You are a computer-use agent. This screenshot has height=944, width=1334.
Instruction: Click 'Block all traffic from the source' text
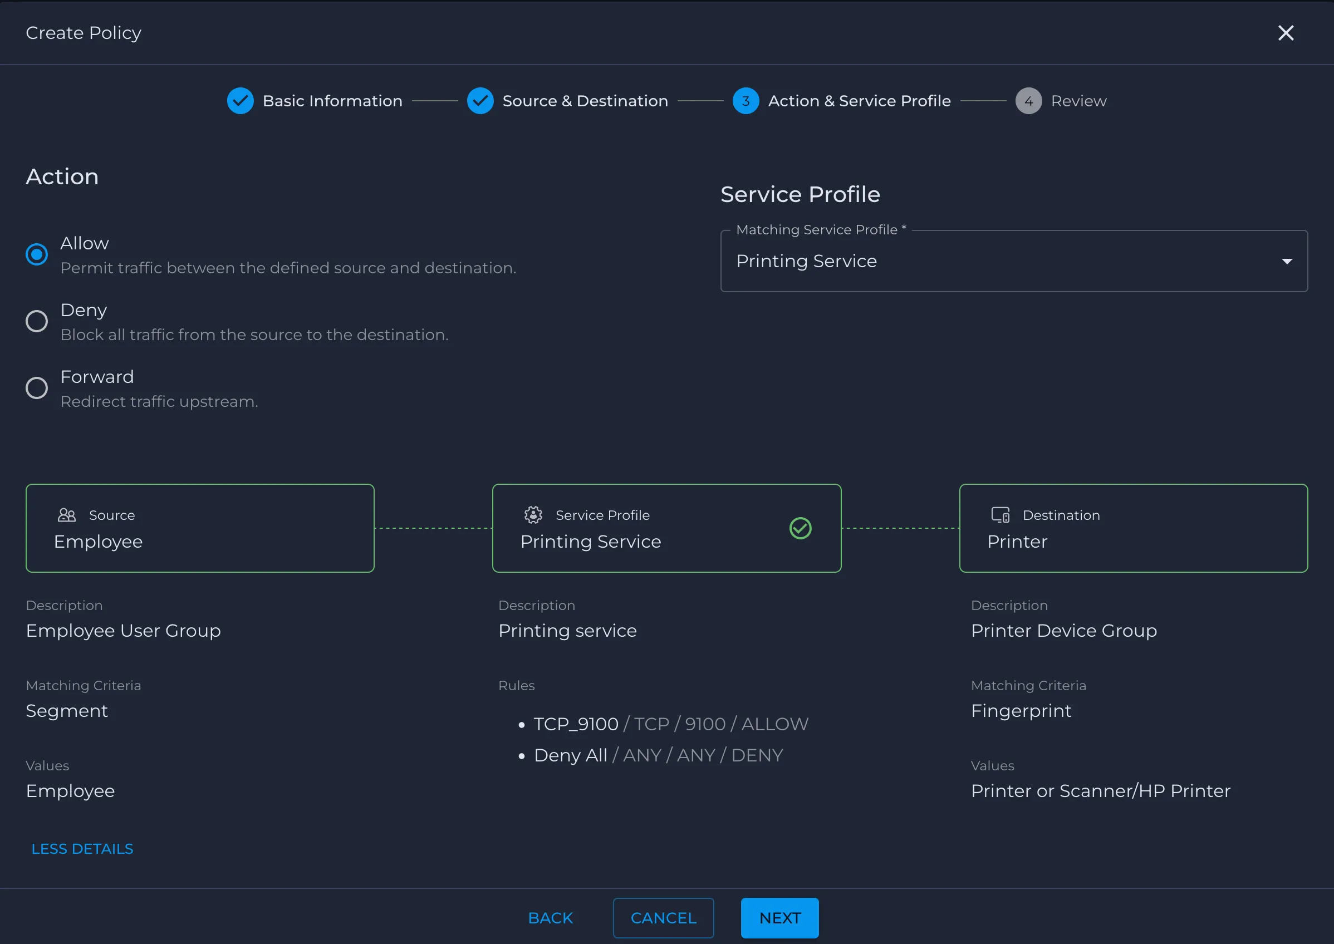point(254,335)
